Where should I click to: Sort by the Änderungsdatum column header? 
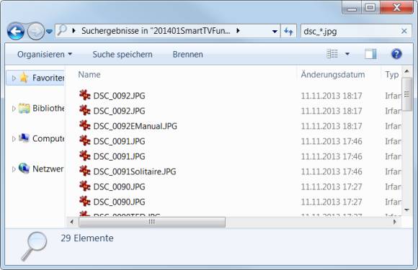tap(333, 75)
